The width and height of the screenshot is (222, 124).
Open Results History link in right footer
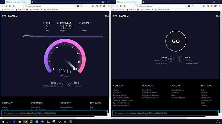coord(178,90)
